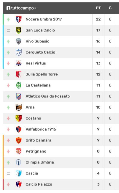Viewport: 119px width, 193px height.
Task: Click Rivo Subasio team crest
Action: pyautogui.click(x=19, y=41)
